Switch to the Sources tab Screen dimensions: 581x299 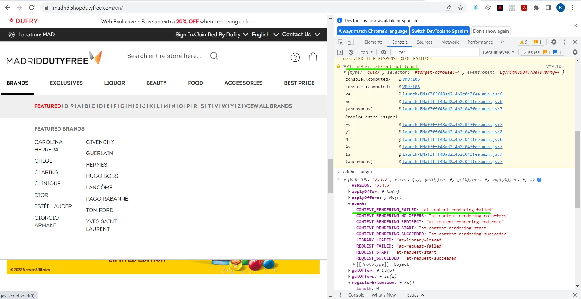424,42
